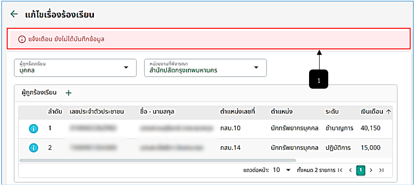Click the ตำแหน่ง column header

[281, 112]
